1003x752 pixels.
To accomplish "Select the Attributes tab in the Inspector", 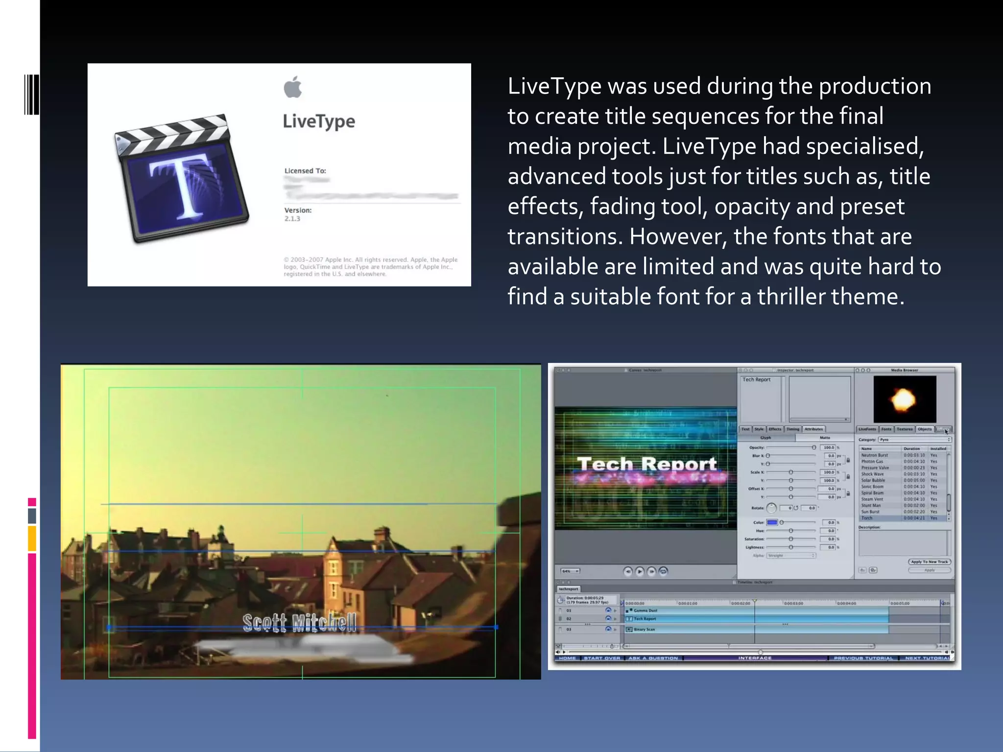I will tap(813, 429).
